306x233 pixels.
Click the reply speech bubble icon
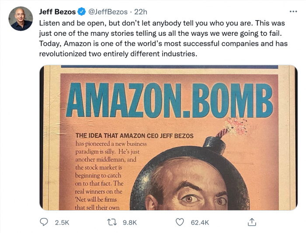point(44,223)
